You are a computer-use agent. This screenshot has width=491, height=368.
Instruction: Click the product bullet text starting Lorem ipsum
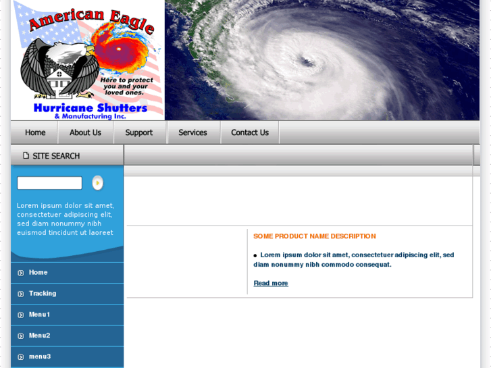click(x=354, y=260)
